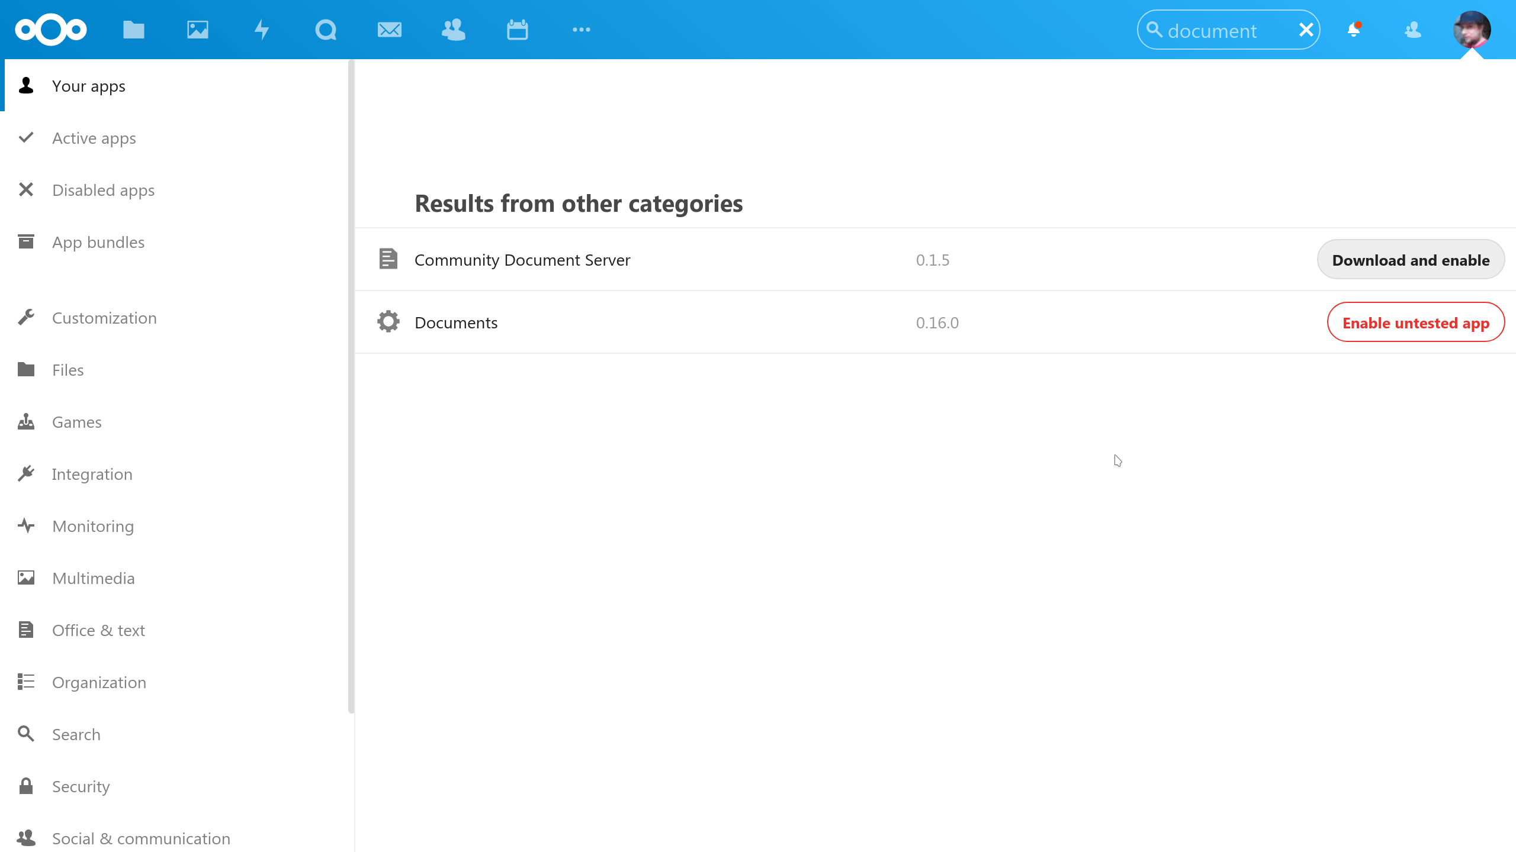Click the Multimedia picture icon in sidebar

(26, 577)
